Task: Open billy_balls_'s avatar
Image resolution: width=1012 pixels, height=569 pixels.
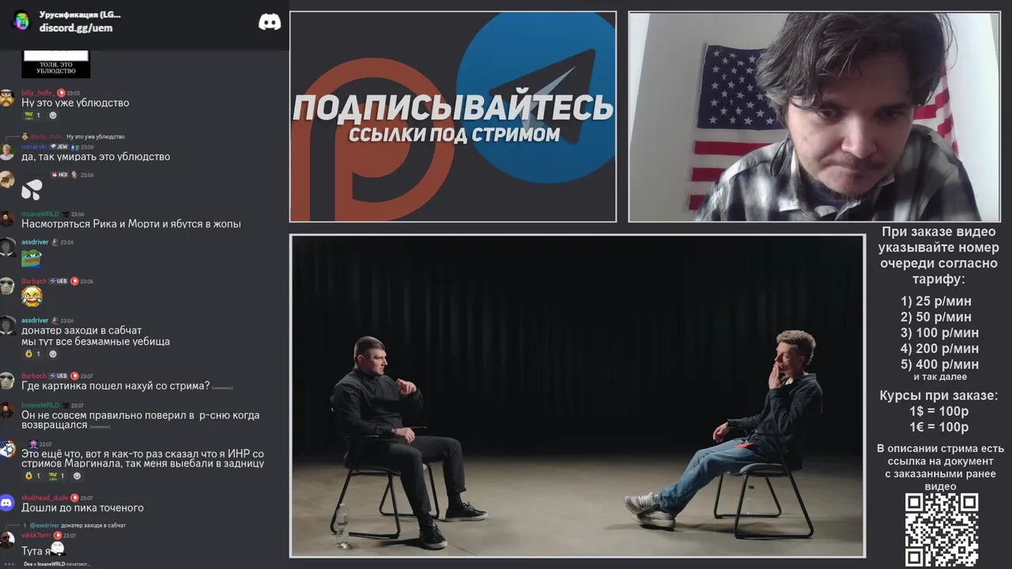Action: [x=7, y=98]
